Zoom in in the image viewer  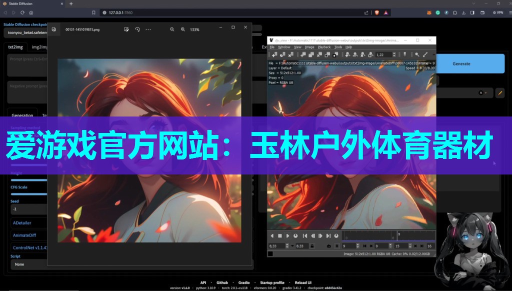coord(183,29)
